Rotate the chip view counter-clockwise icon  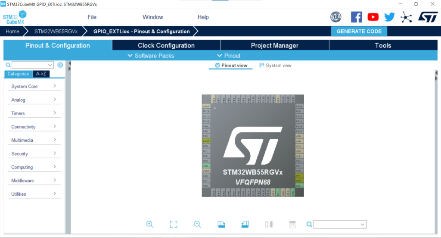pos(245,224)
